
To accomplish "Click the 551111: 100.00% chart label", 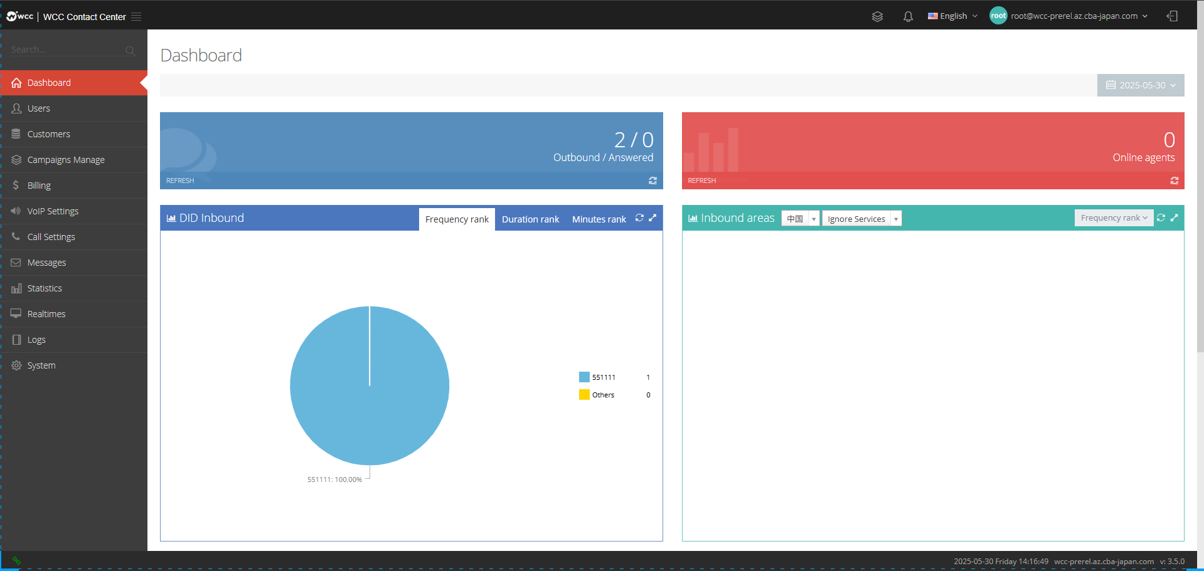I will tap(334, 479).
